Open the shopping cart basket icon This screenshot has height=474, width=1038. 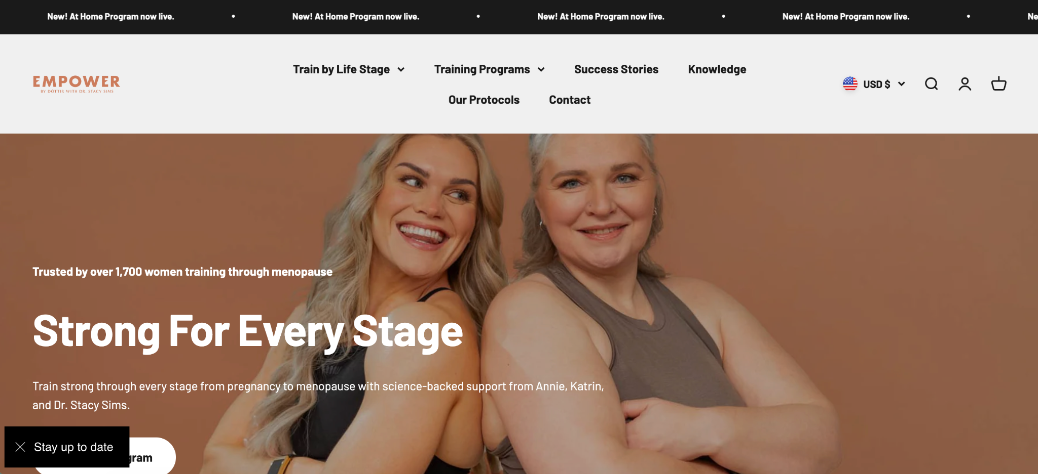999,84
